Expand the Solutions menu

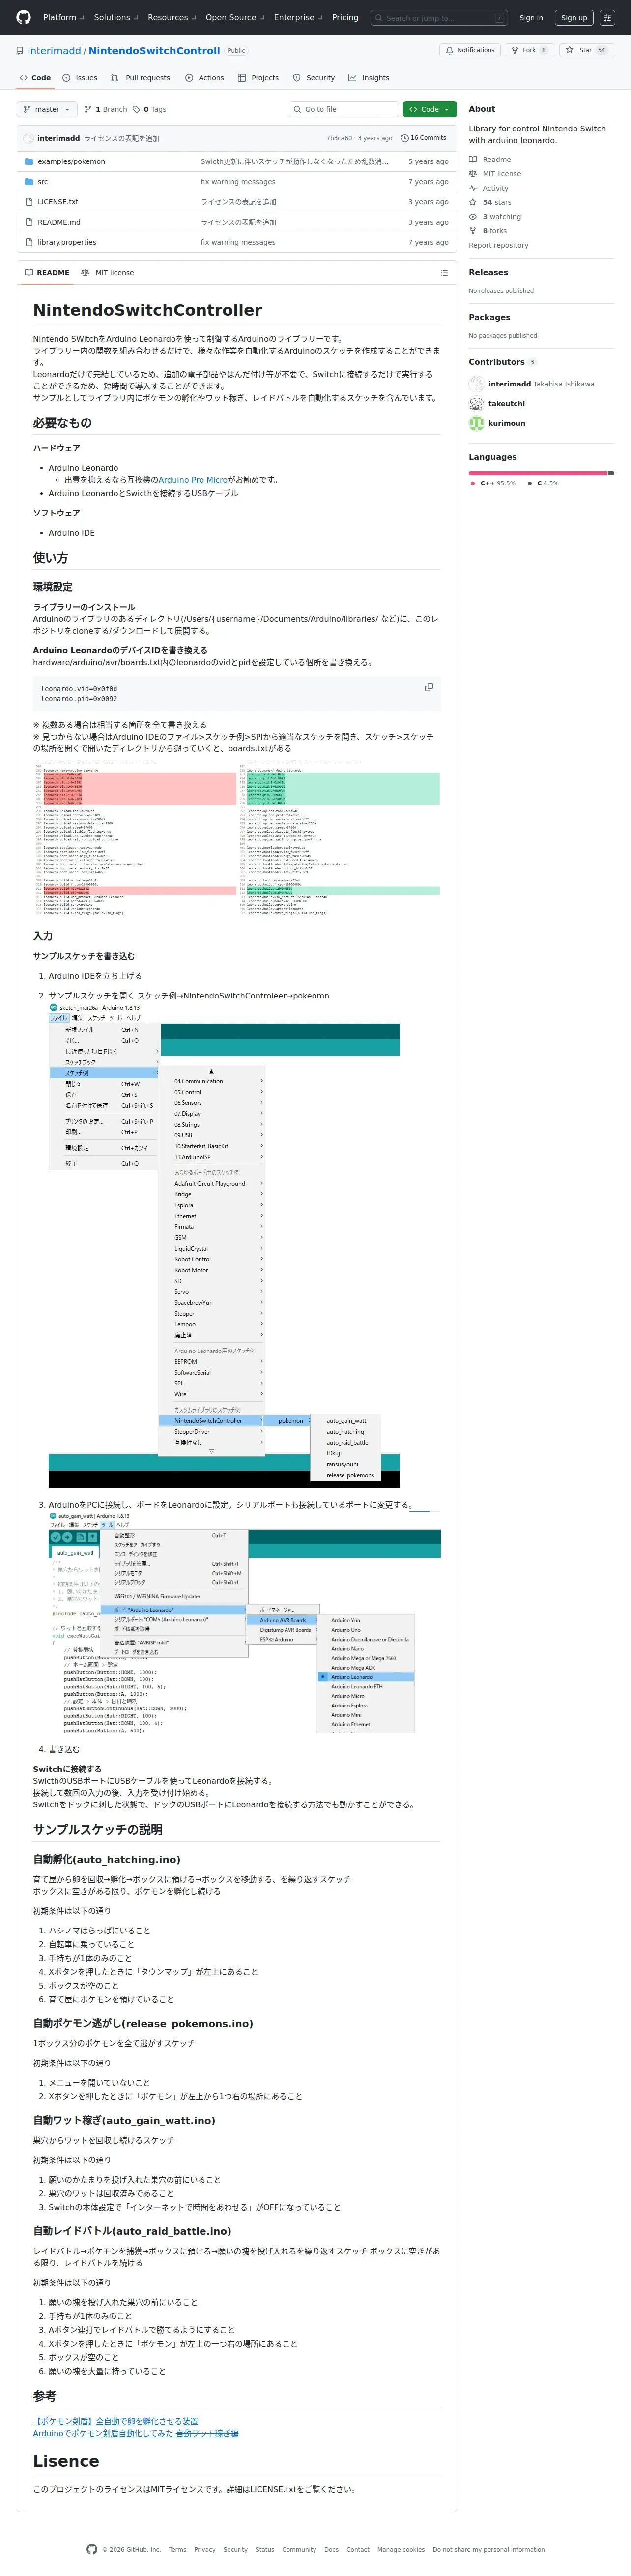(x=116, y=17)
